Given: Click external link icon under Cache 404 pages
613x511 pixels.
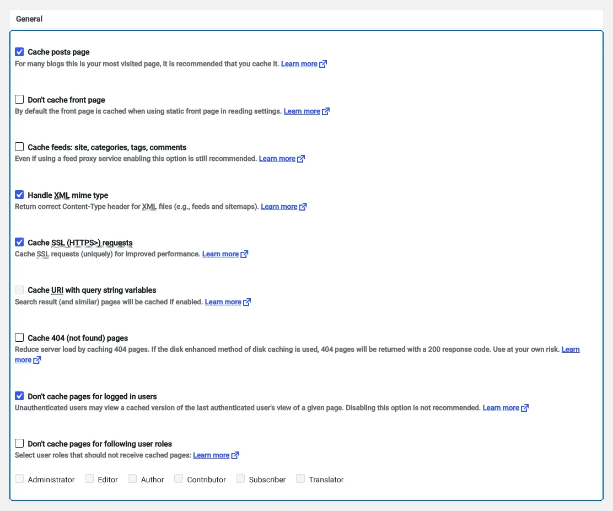Looking at the screenshot, I should (x=37, y=360).
